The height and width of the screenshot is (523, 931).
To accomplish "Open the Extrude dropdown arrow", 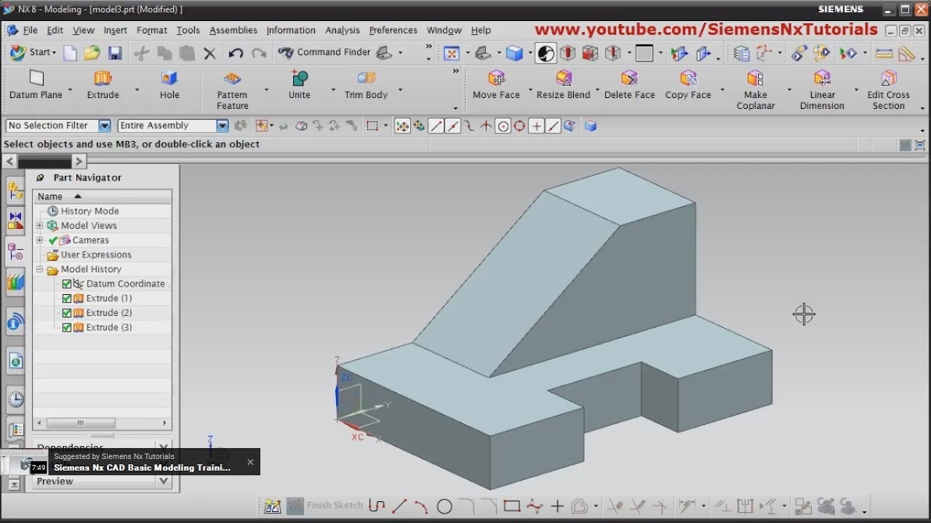I will tap(137, 90).
